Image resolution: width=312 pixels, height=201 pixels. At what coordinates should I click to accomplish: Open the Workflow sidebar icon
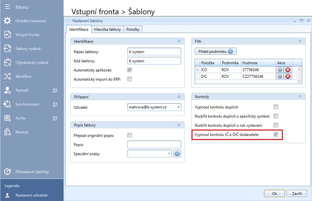coord(7,76)
